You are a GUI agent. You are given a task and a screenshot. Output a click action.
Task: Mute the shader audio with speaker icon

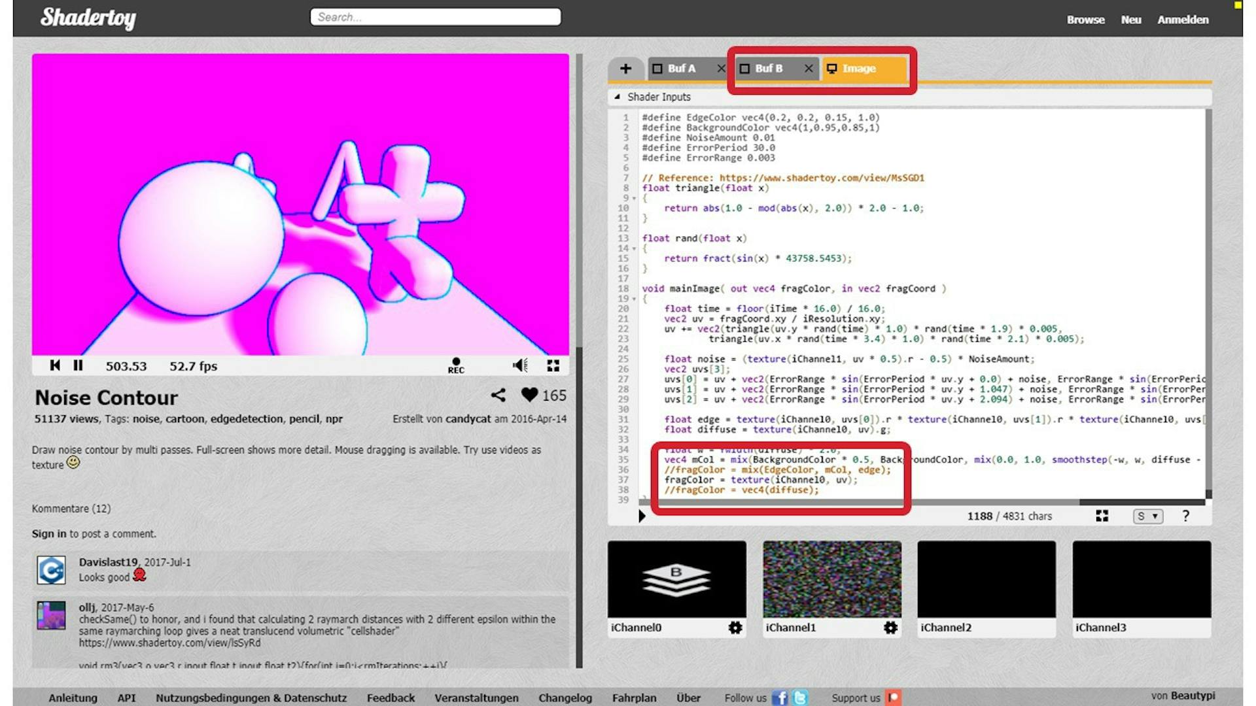point(520,366)
